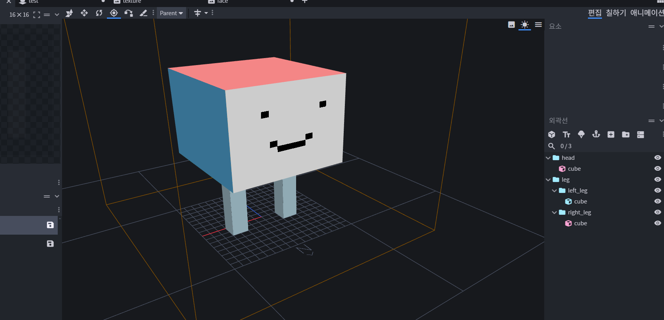Toggle visibility of the cube under head
664x320 pixels.
[658, 169]
